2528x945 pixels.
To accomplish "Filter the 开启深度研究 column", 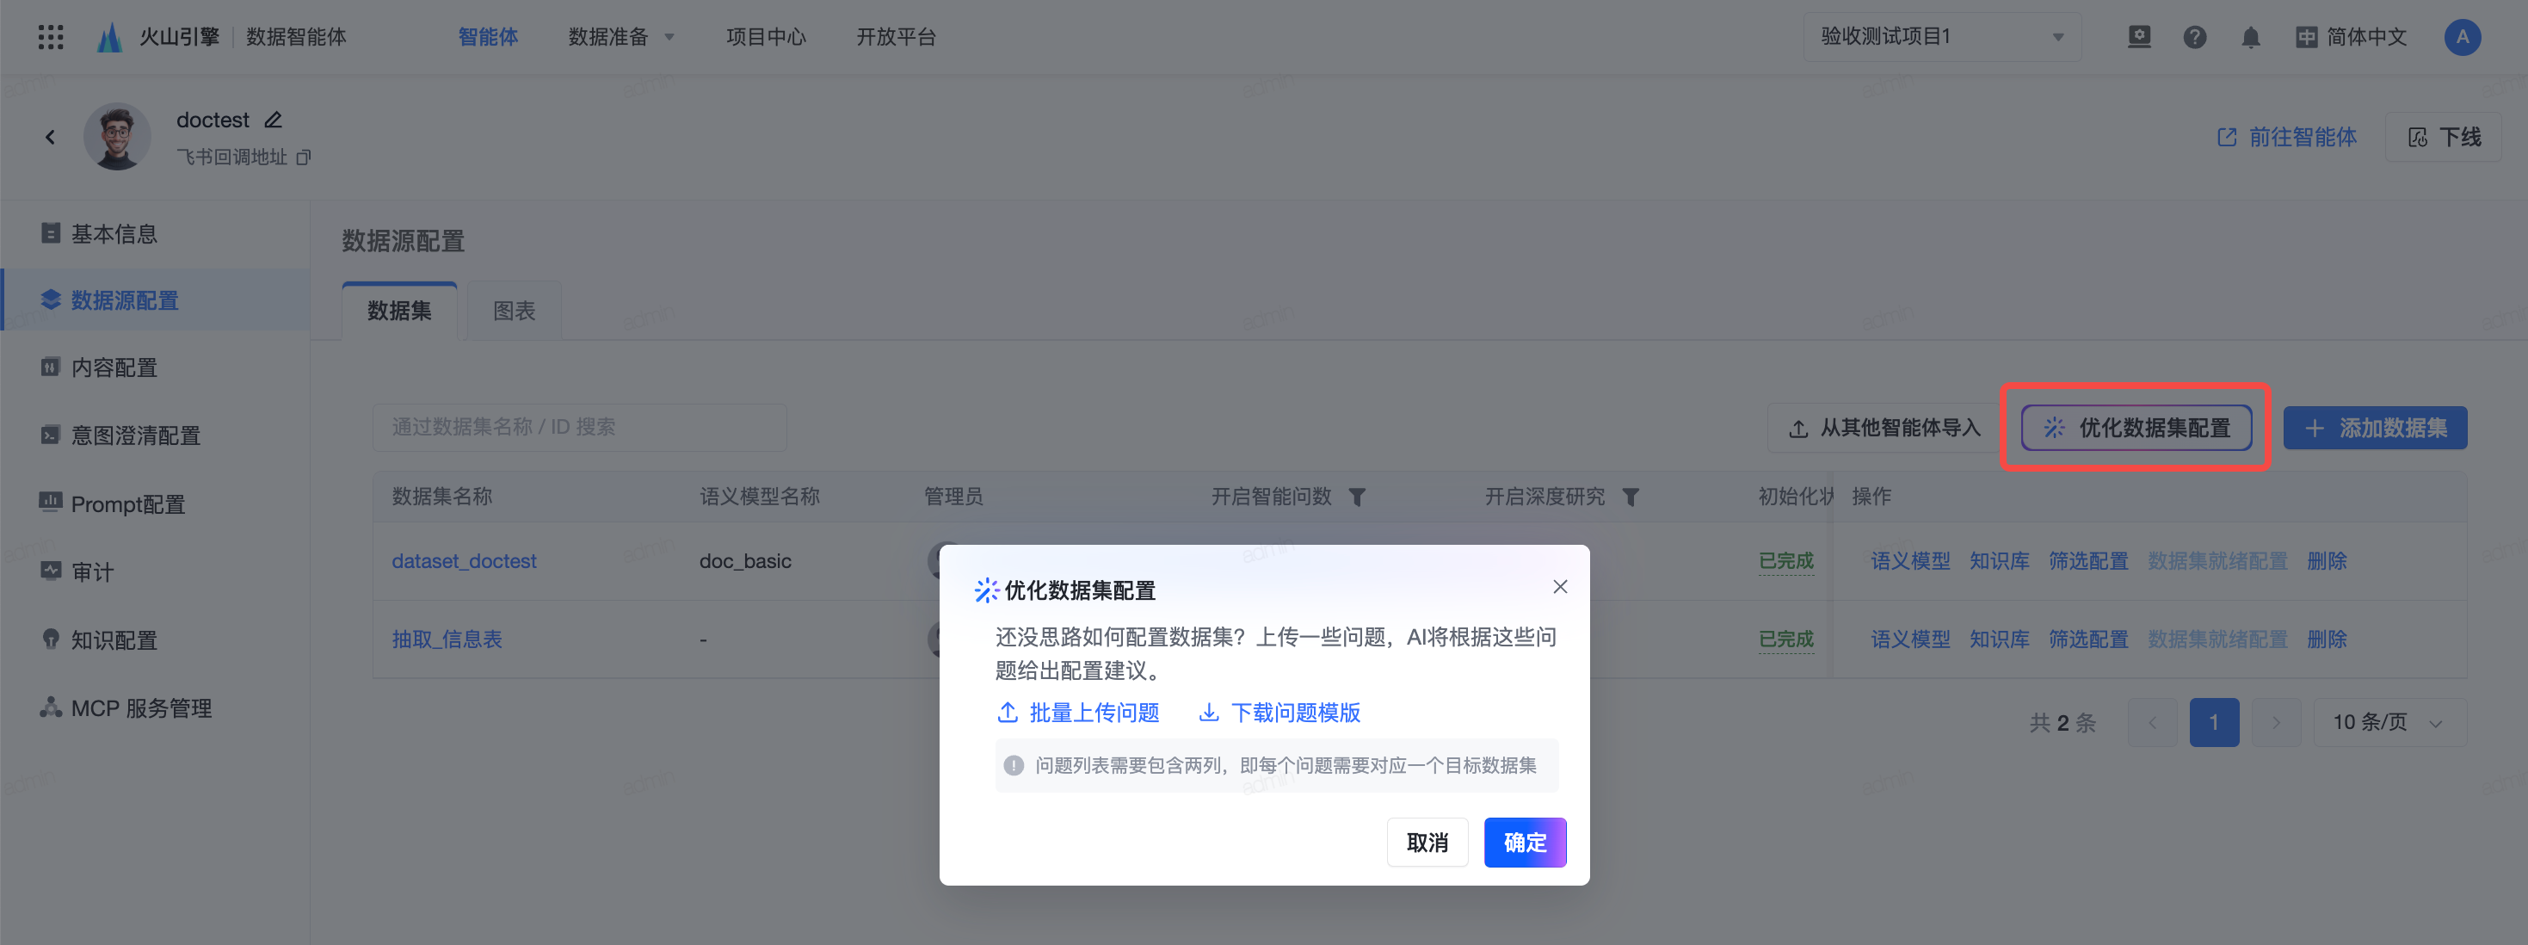I will point(1630,497).
